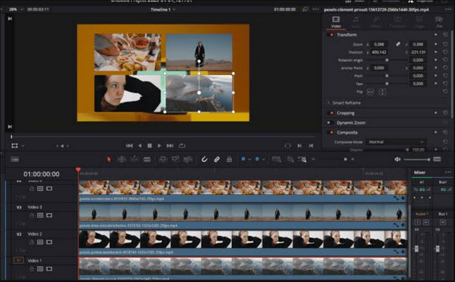The height and width of the screenshot is (282, 455).
Task: Select the V1 track destination control
Action: click(18, 261)
